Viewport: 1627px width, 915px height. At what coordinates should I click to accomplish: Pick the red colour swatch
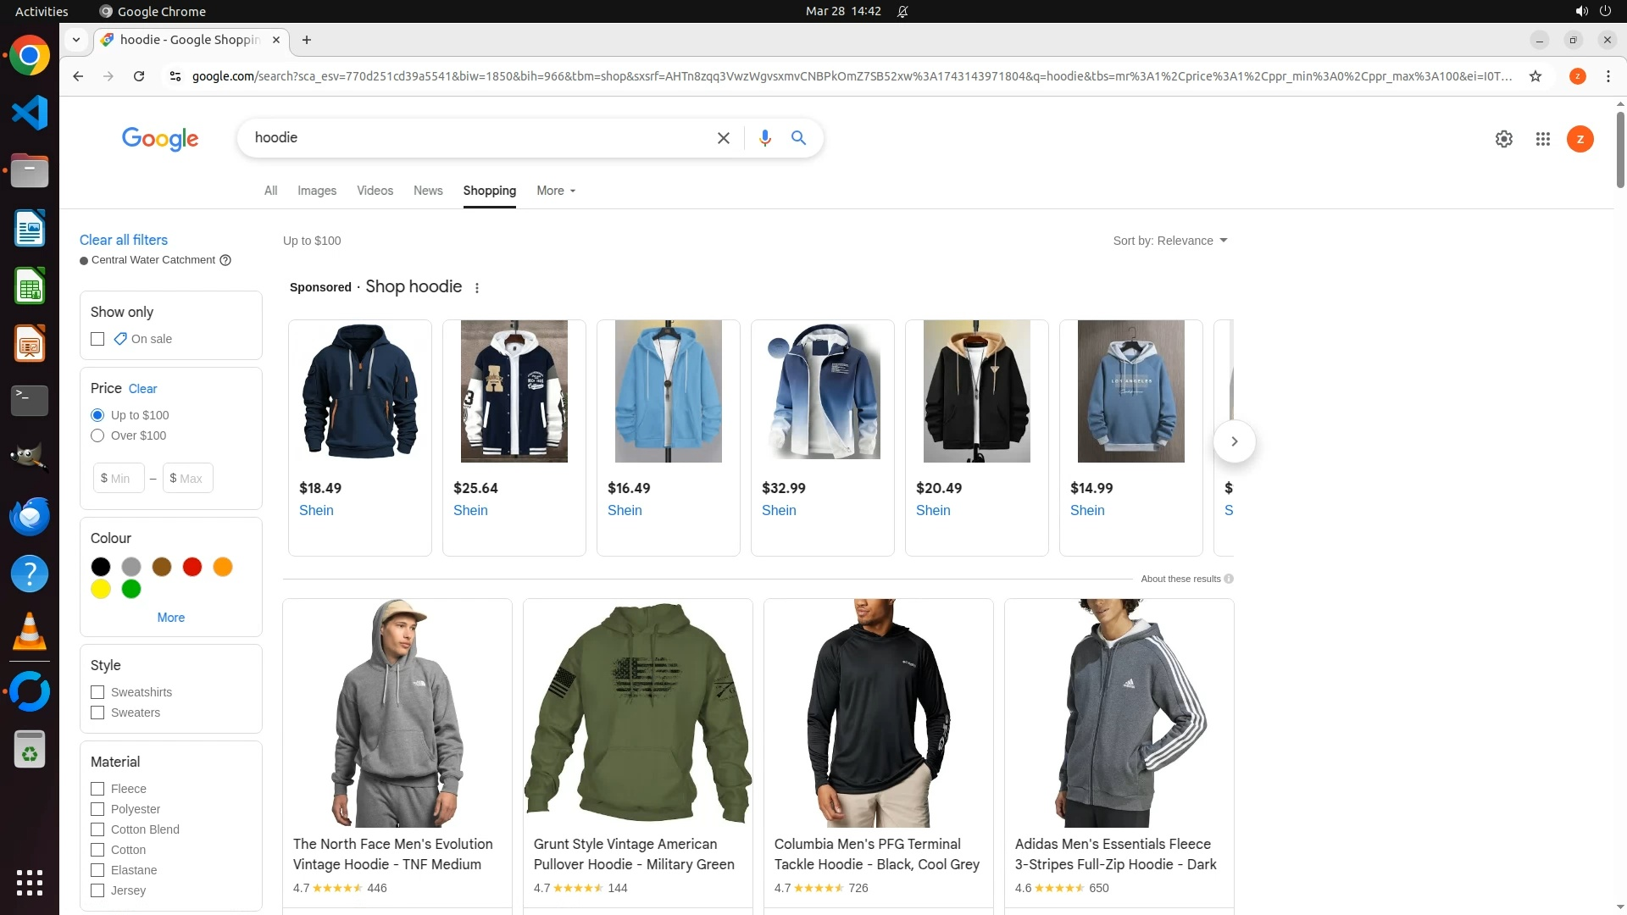pyautogui.click(x=192, y=567)
